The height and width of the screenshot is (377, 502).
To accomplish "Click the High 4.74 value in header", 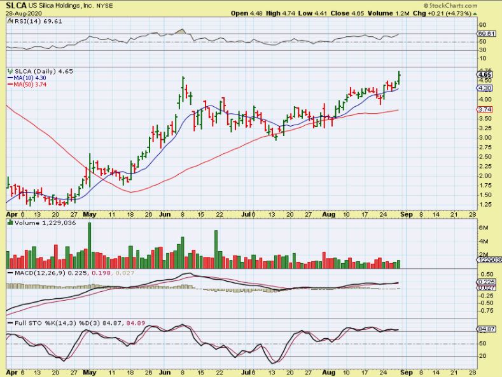I will pyautogui.click(x=281, y=13).
